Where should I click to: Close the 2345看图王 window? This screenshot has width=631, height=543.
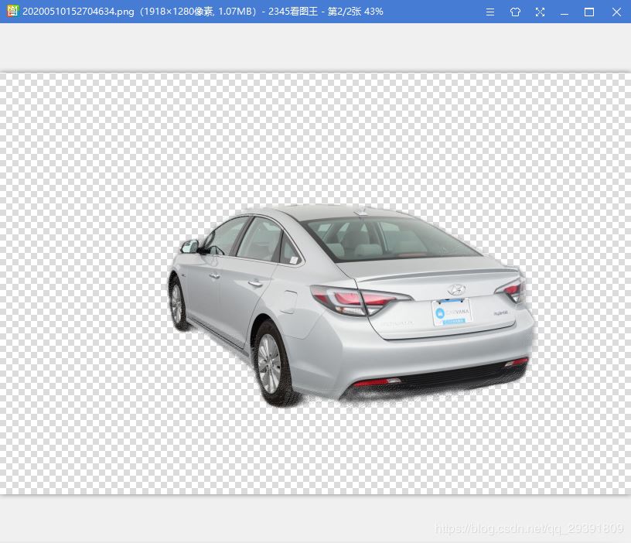point(616,12)
